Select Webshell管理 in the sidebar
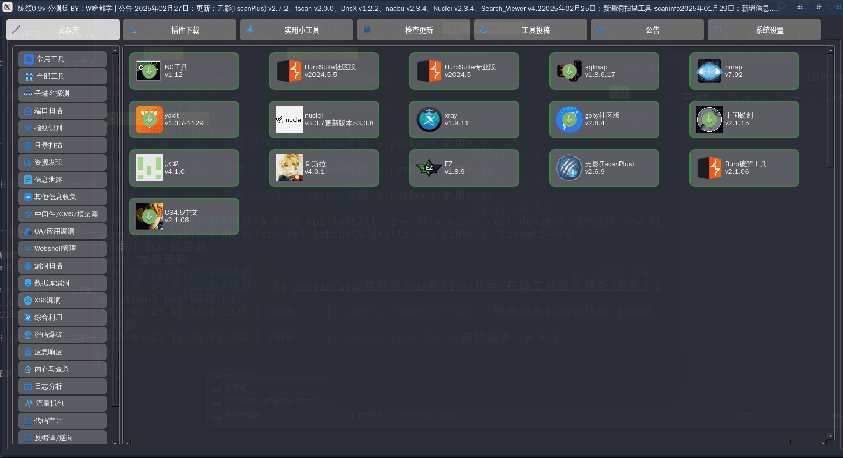The image size is (843, 458). [x=62, y=249]
